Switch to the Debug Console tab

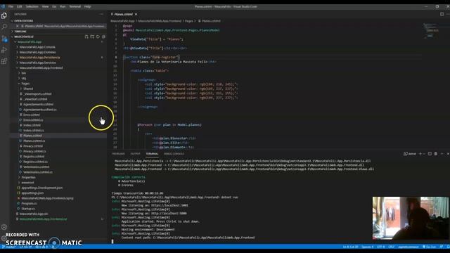(x=174, y=154)
